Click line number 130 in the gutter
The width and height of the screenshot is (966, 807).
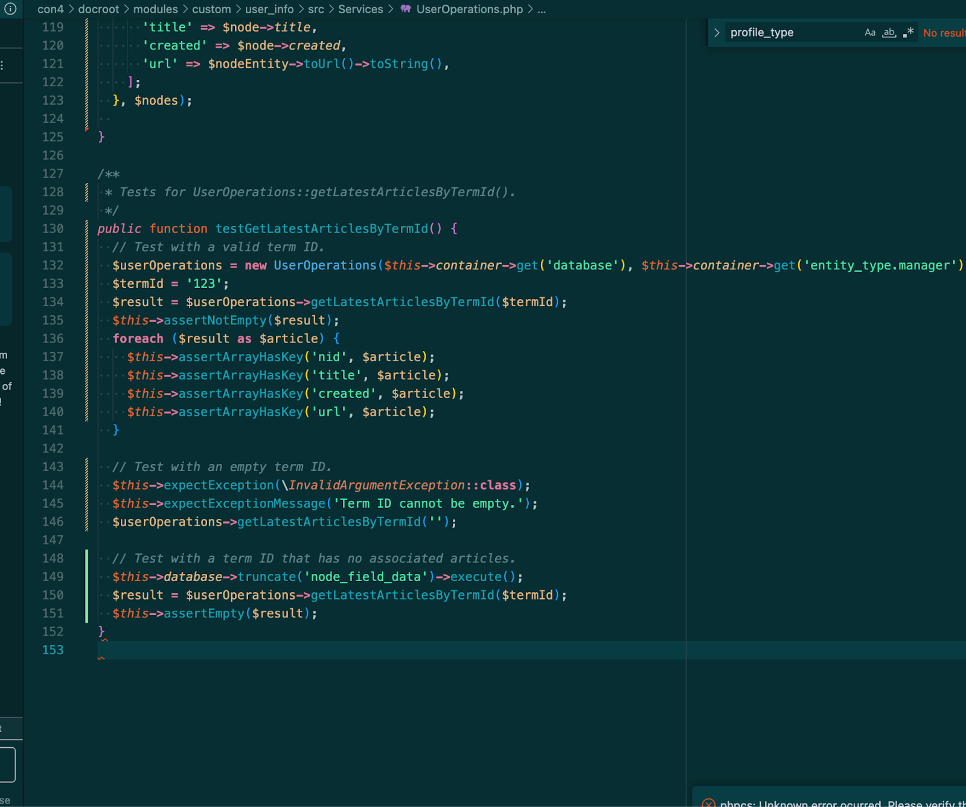coord(53,229)
